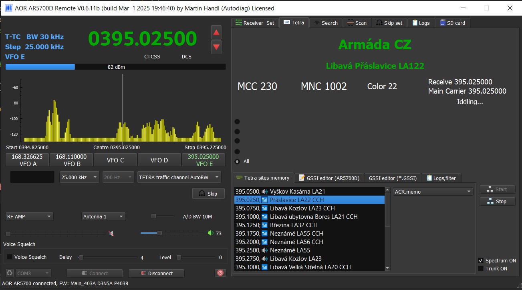
Task: Click signal icon on Libavá Kozlov LA23 CCH
Action: point(264,208)
